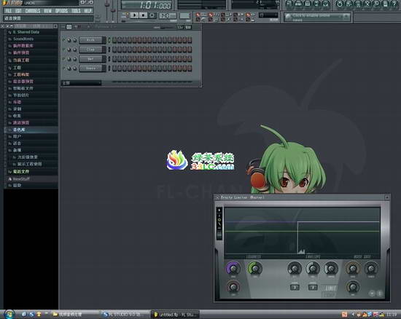Click the Clap channel button
The width and height of the screenshot is (401, 319).
pos(91,50)
